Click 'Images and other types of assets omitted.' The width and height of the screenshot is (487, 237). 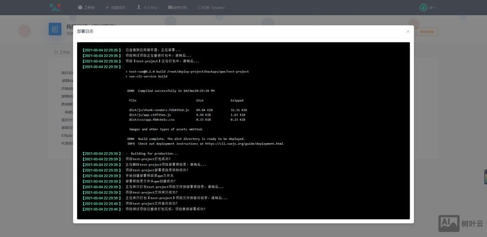[166, 129]
